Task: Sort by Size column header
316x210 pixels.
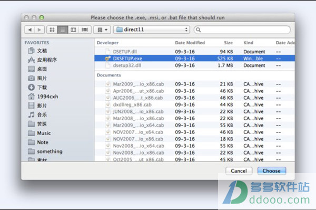Action: coord(228,43)
